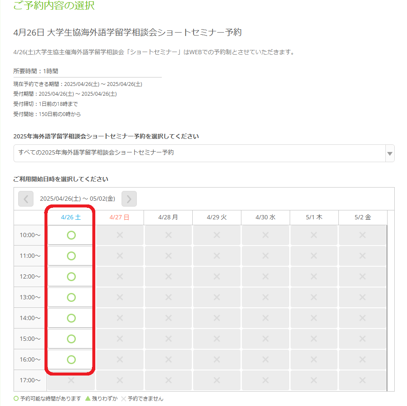Select the 13:00 available slot on 4/26
Image resolution: width=407 pixels, height=406 pixels.
tap(71, 297)
